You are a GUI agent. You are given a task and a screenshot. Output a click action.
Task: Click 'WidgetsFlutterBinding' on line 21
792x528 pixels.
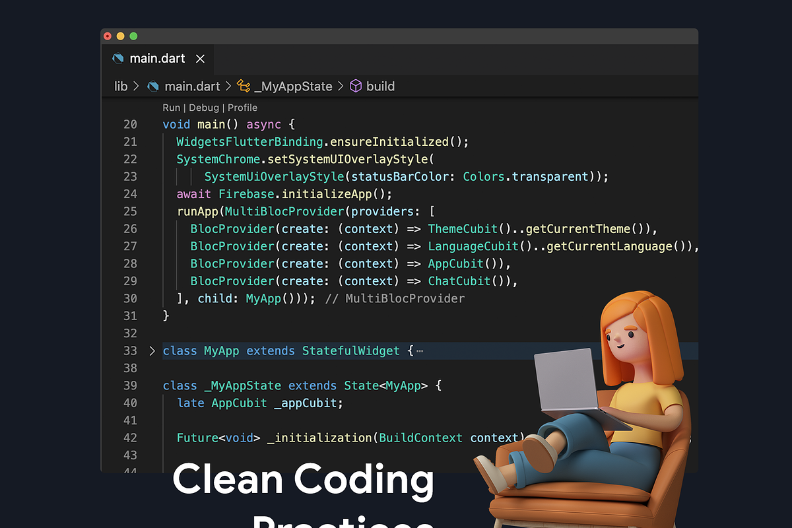tap(249, 141)
